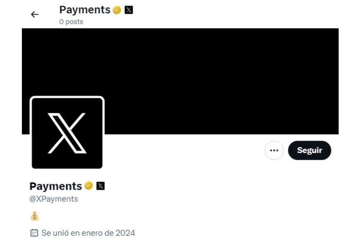Click the gold verified badge in top header
The height and width of the screenshot is (240, 360).
point(117,10)
